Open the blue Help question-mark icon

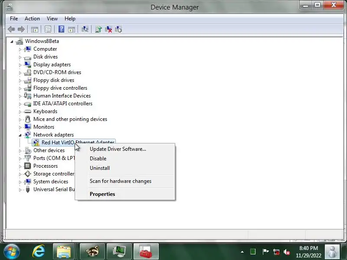click(x=61, y=29)
